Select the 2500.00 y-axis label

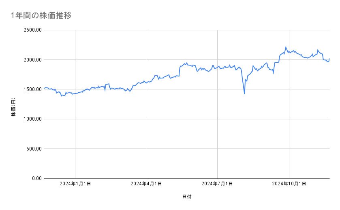(32, 30)
